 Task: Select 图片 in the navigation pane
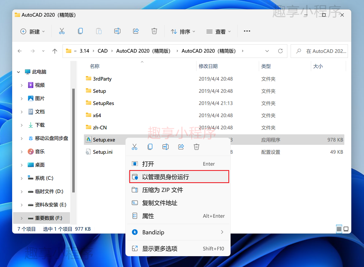tap(40, 98)
